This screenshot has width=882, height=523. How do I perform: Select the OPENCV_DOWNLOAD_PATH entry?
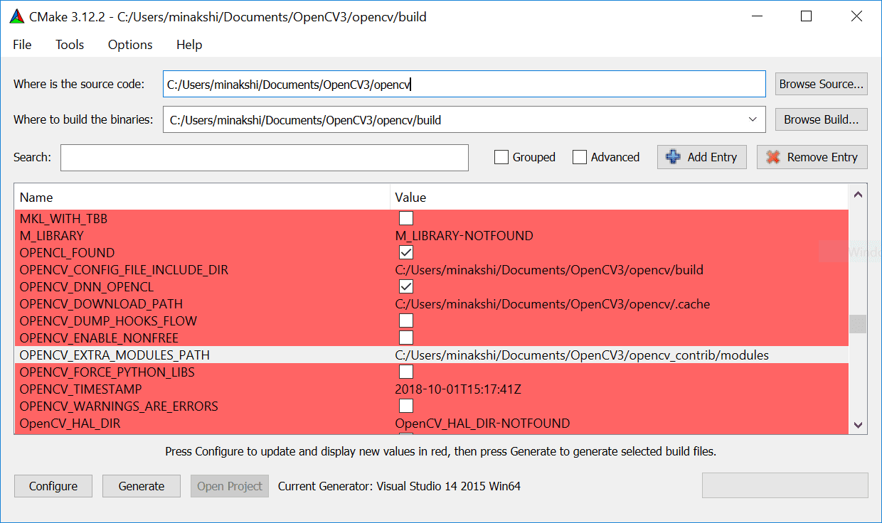101,303
